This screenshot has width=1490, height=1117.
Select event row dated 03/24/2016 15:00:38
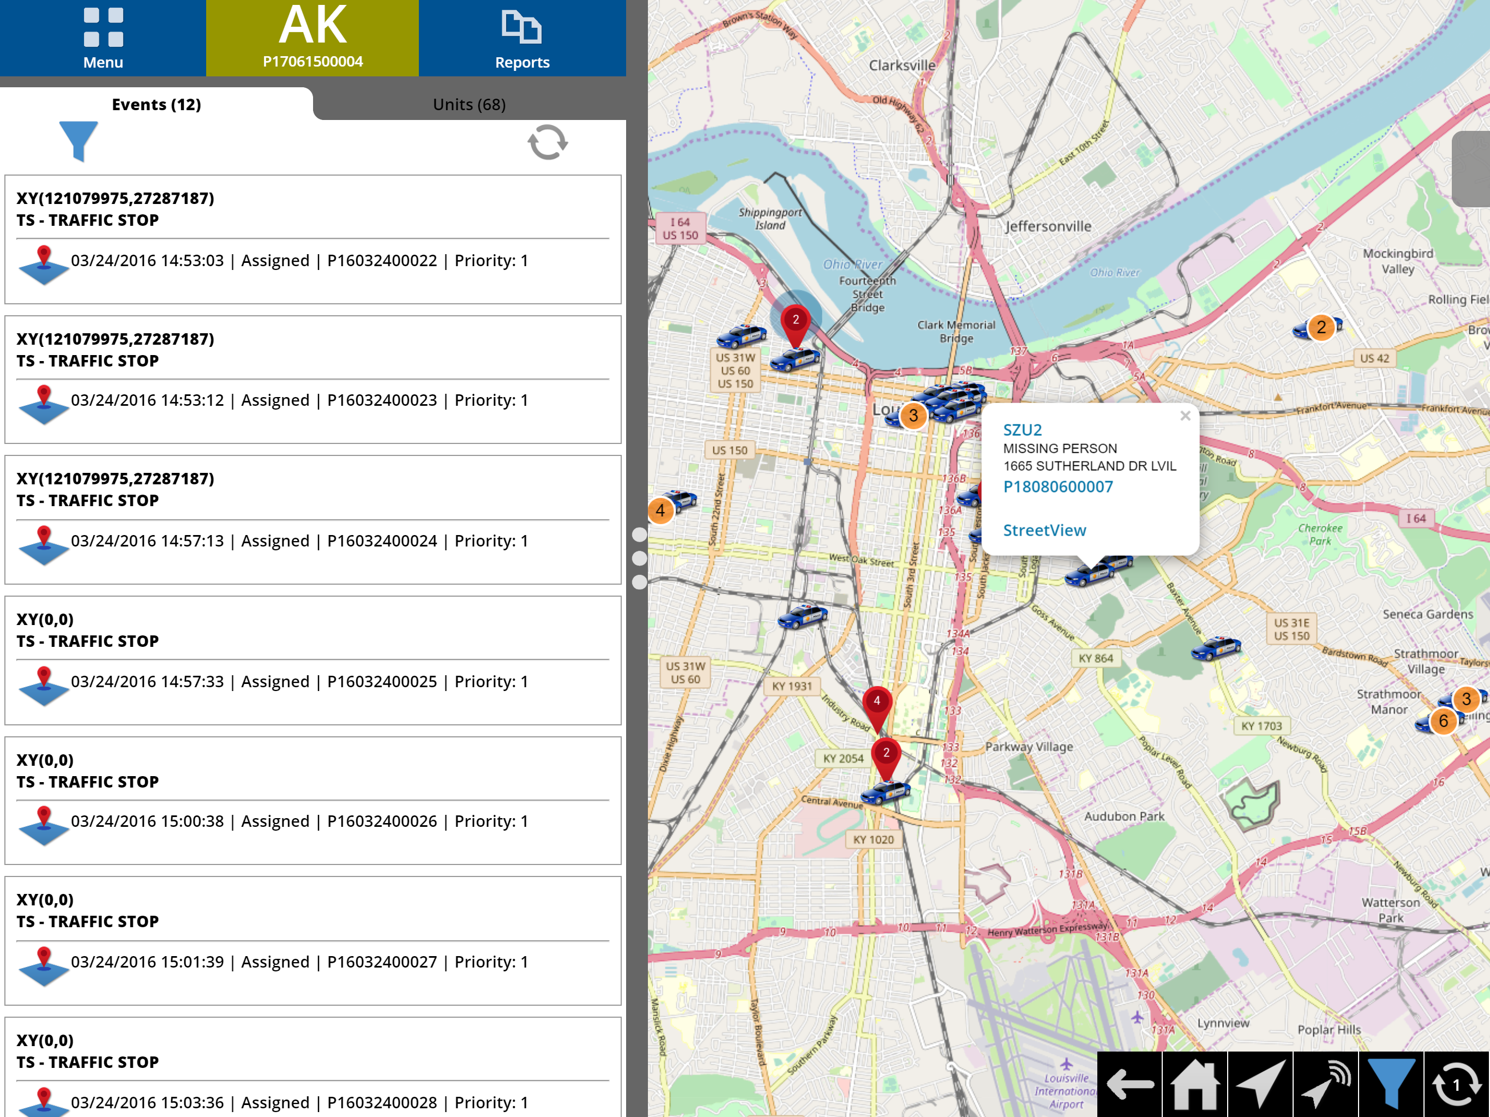(313, 800)
